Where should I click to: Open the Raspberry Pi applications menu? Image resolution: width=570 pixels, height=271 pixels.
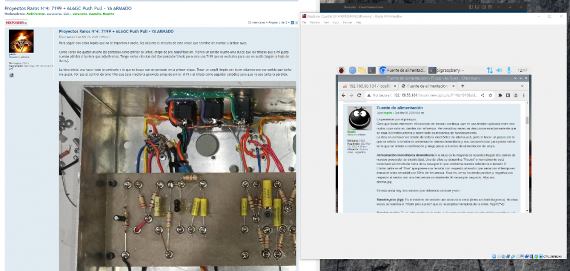tap(343, 70)
